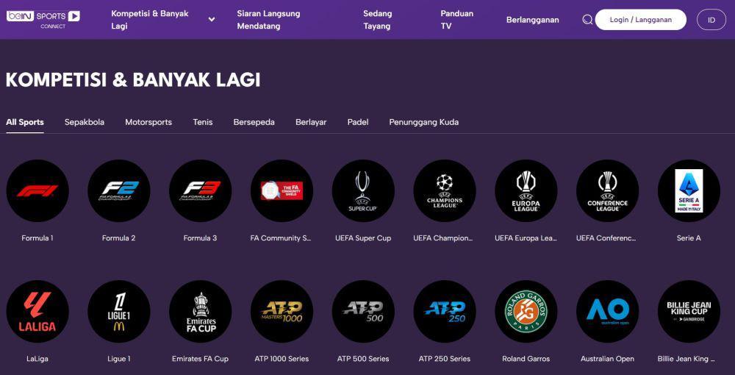This screenshot has height=375, width=735.
Task: Switch to the Sepakbola tab
Action: 85,122
